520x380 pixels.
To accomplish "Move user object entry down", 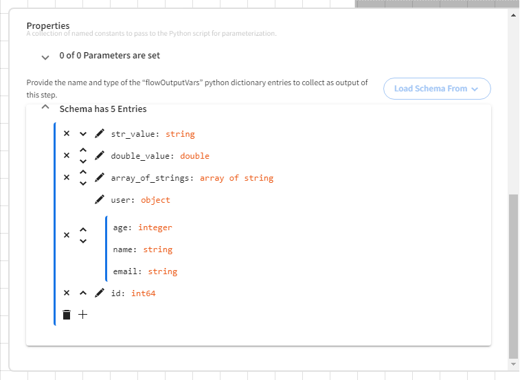I will click(x=83, y=241).
